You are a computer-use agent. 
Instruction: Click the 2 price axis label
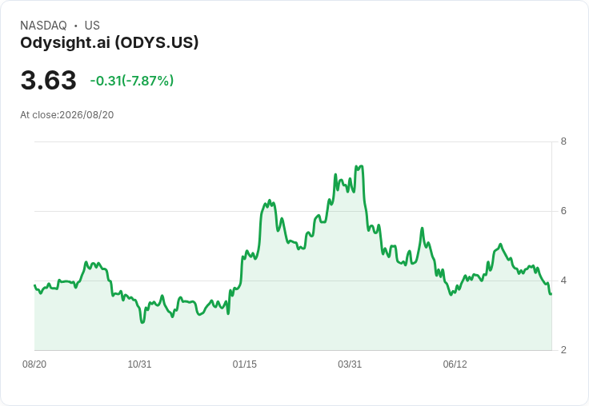coord(563,350)
